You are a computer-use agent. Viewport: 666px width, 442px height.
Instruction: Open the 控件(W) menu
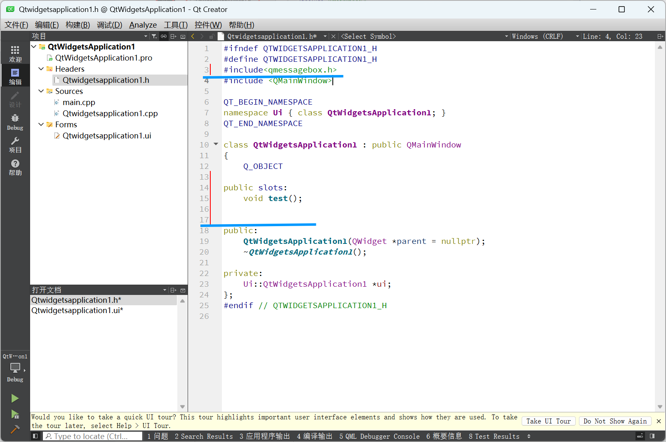click(208, 25)
